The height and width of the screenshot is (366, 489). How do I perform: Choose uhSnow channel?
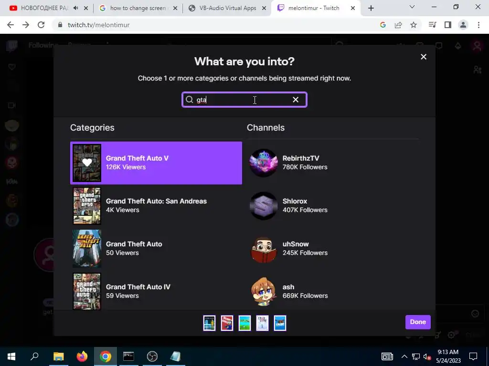(x=333, y=249)
